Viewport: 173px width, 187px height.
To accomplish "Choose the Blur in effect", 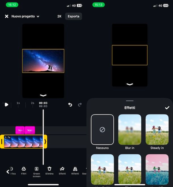I will point(130,129).
